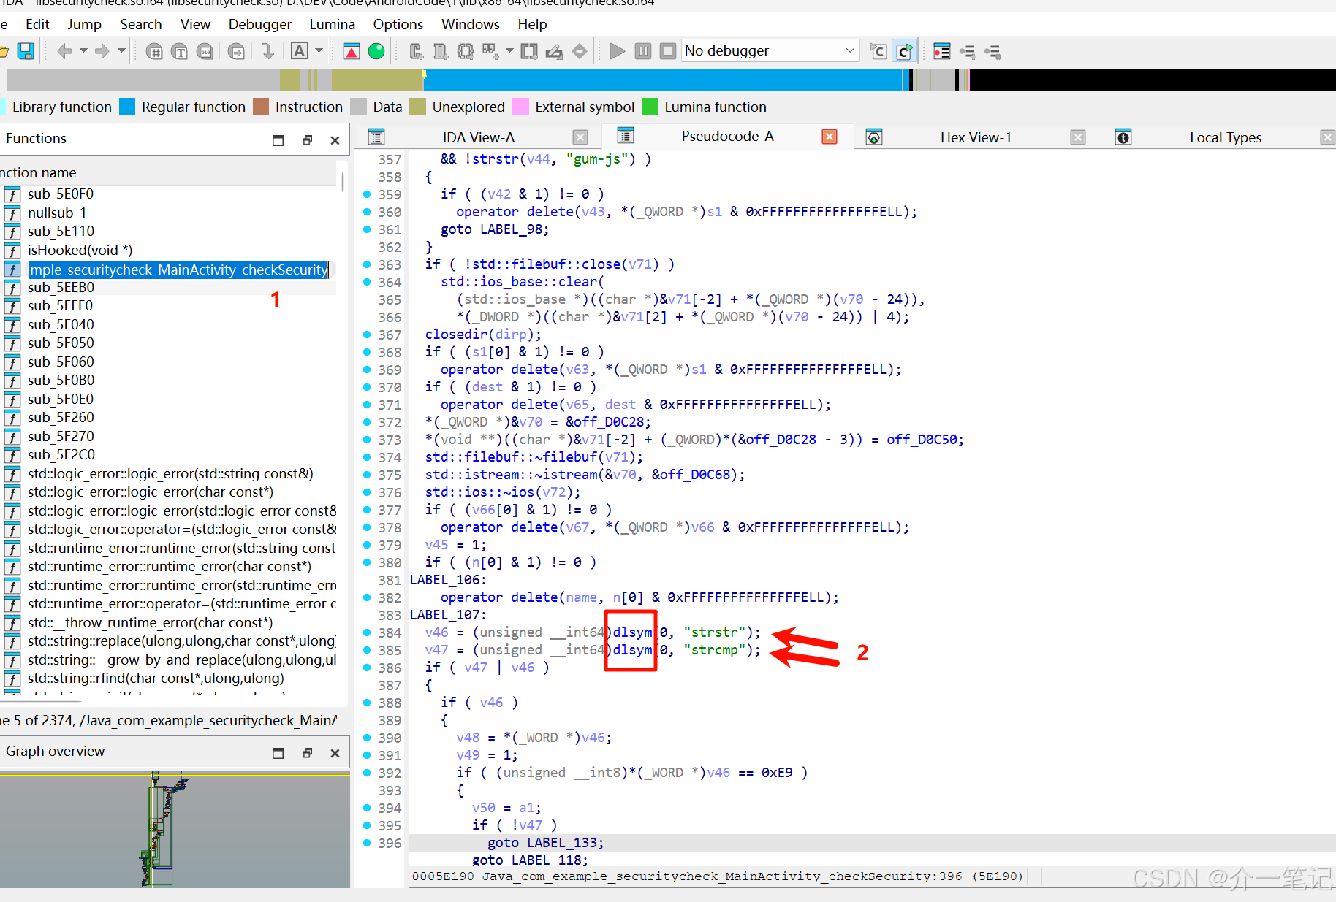Click breakpoint dot at line 384
The image size is (1336, 902).
coord(368,632)
